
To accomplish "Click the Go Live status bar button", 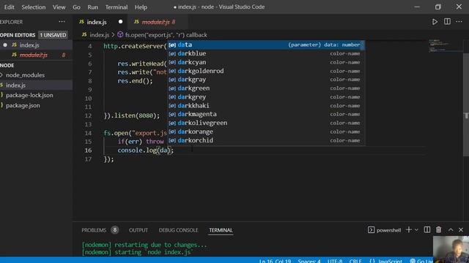I will click(x=421, y=261).
